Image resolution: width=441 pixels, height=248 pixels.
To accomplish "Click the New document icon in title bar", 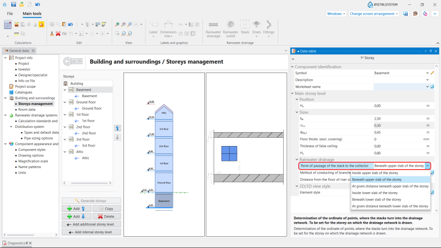I will coord(29,4).
